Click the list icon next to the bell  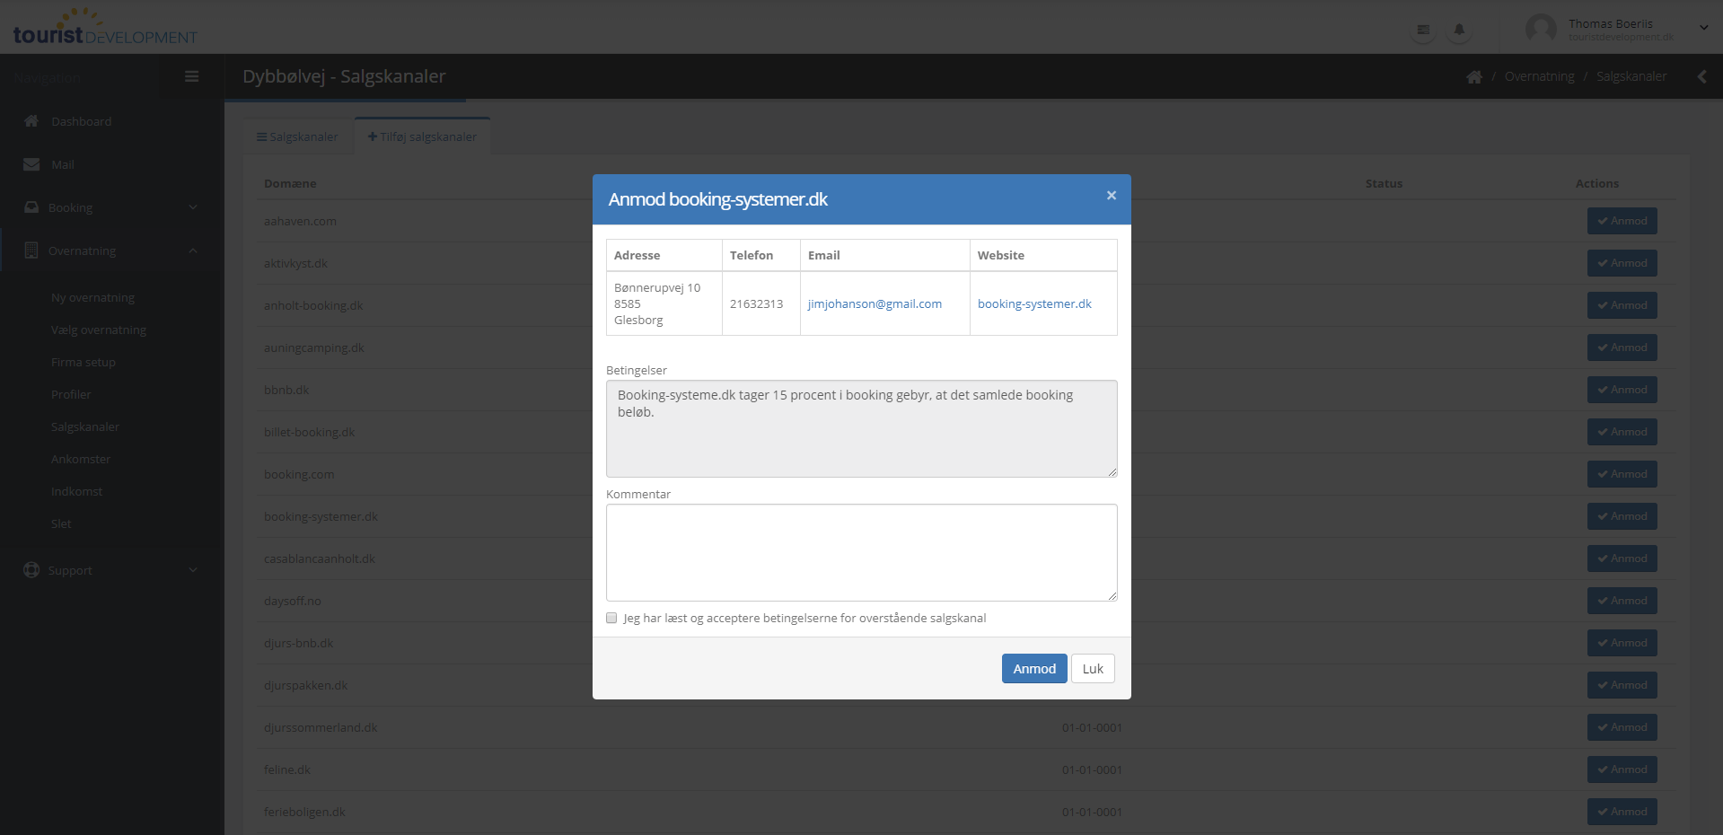pyautogui.click(x=1423, y=30)
